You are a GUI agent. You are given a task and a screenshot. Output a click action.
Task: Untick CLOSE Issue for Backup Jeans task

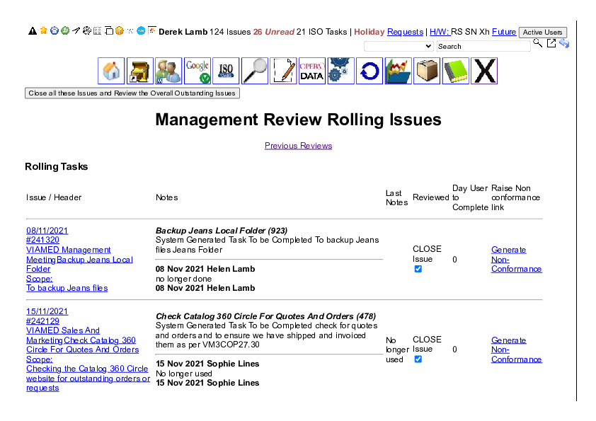point(418,269)
